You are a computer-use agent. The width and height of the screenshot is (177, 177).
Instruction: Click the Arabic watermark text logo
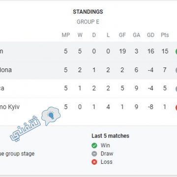click(x=26, y=129)
